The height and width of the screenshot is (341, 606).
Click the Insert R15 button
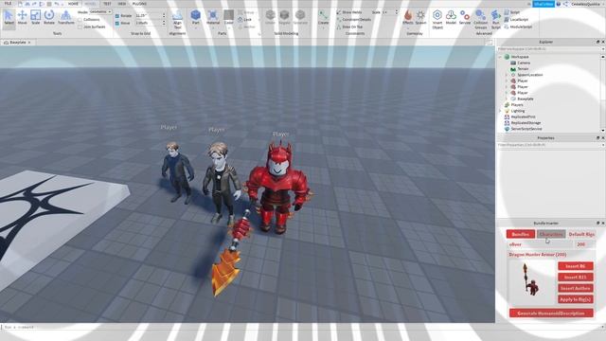click(x=576, y=277)
